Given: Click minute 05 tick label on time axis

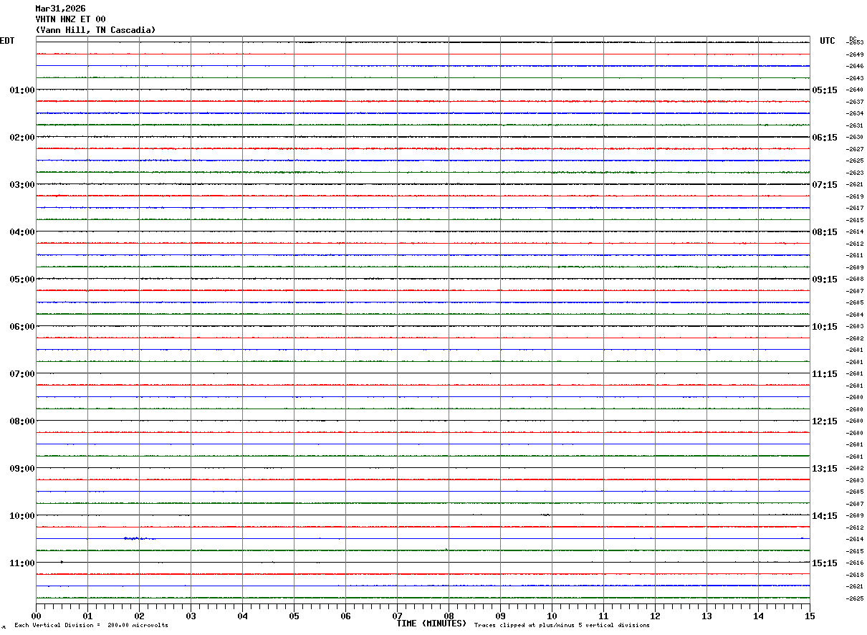Looking at the screenshot, I should (x=294, y=616).
